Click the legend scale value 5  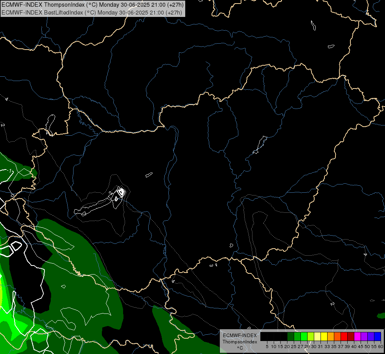(x=267, y=347)
